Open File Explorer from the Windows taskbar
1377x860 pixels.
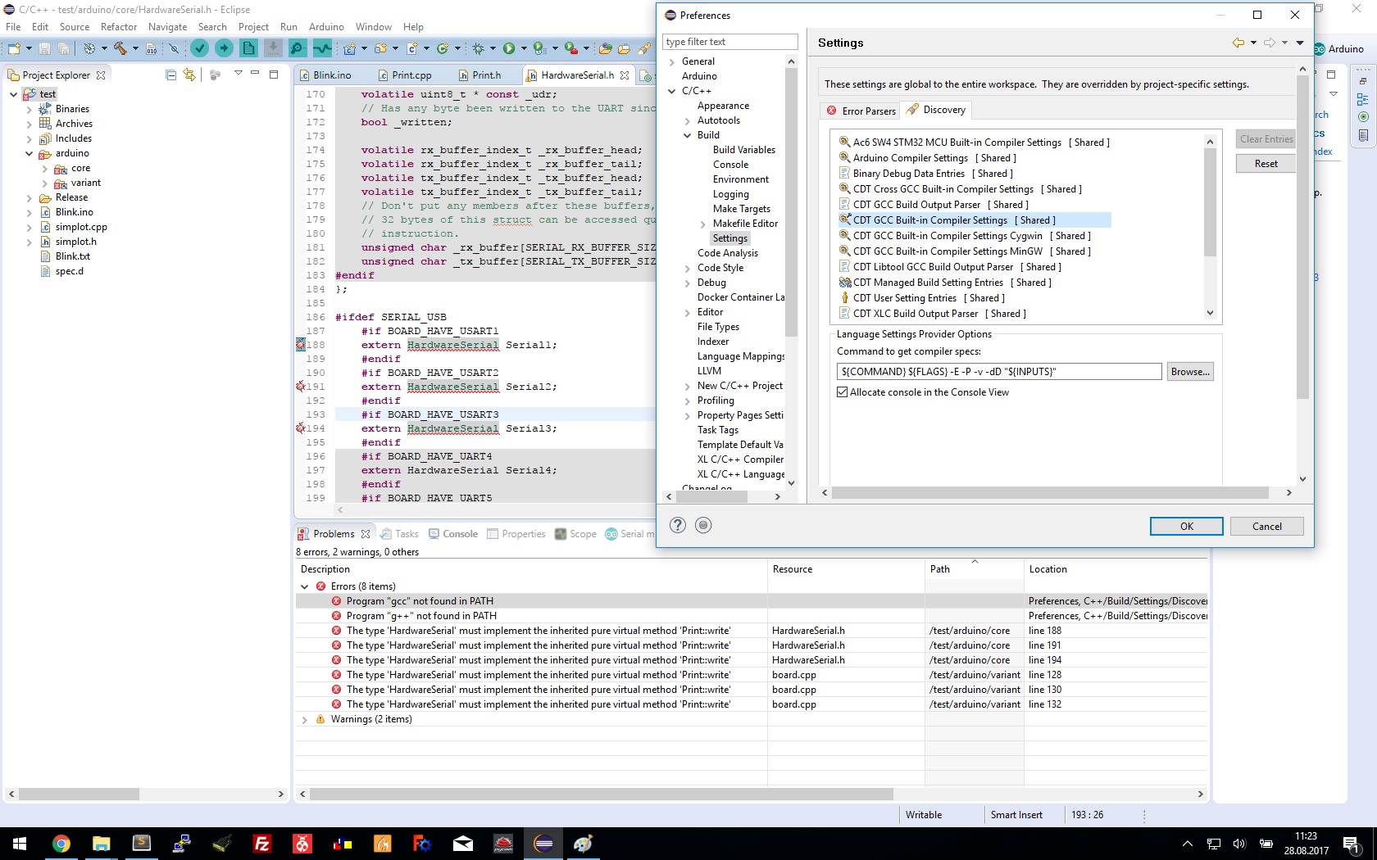pyautogui.click(x=101, y=844)
